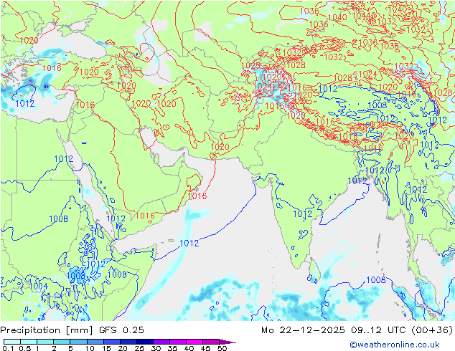This screenshot has width=455, height=351.
Task: Select the 20–25 mm legend swatch
Action: pos(128,342)
